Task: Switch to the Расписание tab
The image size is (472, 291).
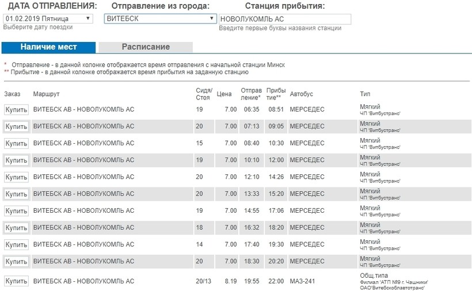Action: tap(146, 47)
